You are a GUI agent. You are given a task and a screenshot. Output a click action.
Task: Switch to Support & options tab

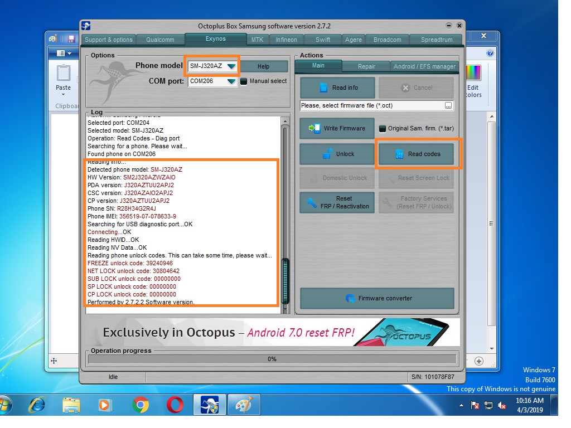pos(109,40)
